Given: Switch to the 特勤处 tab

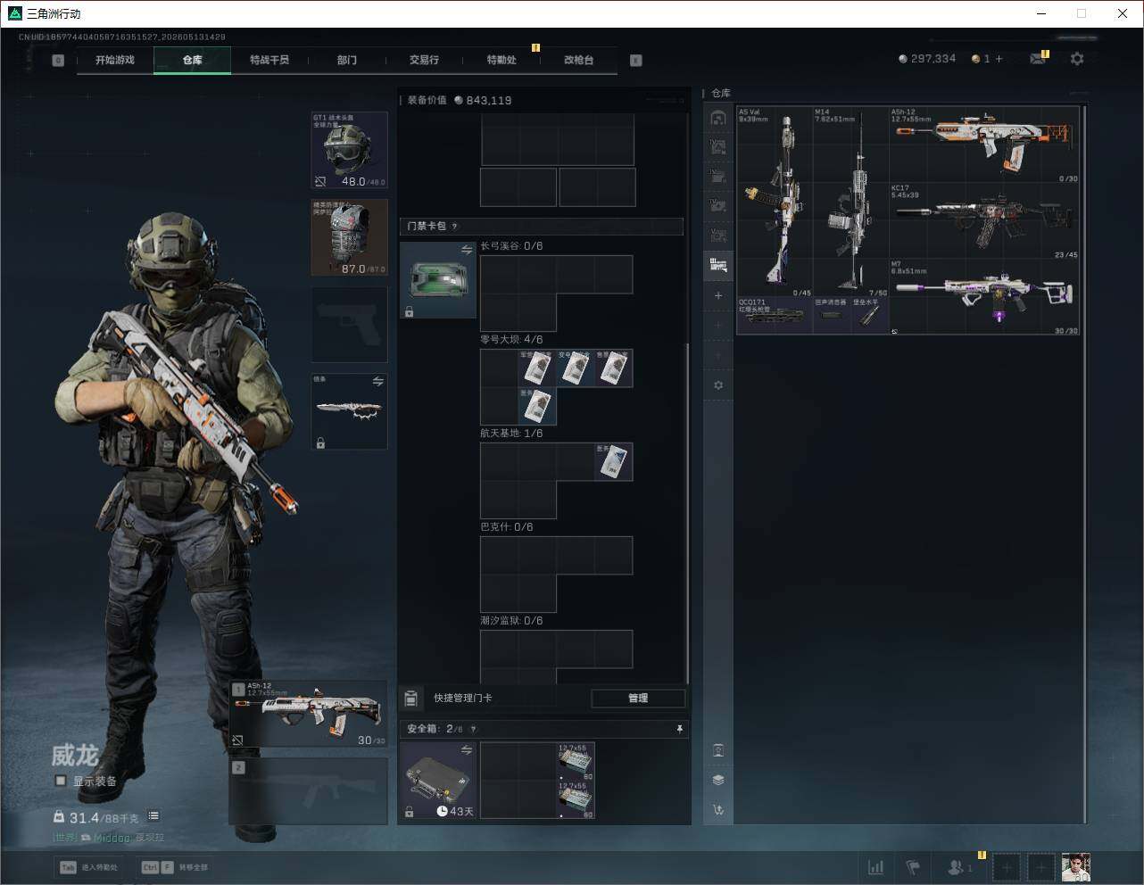Looking at the screenshot, I should (x=502, y=60).
